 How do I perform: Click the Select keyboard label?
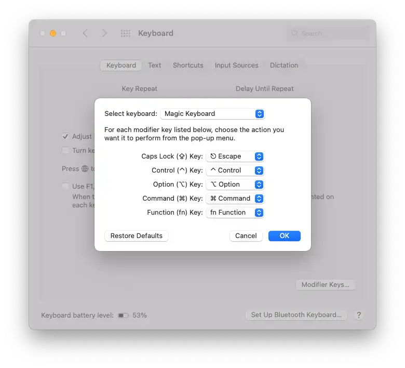click(131, 113)
